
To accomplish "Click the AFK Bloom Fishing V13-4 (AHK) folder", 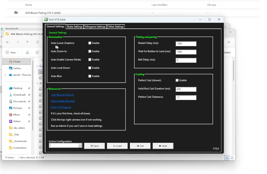I will click(x=43, y=13).
